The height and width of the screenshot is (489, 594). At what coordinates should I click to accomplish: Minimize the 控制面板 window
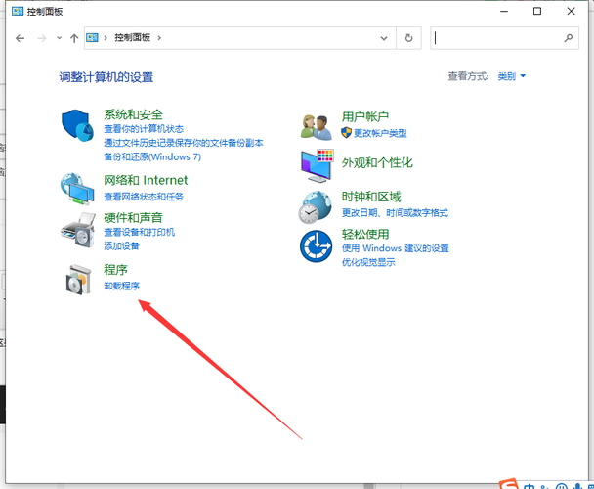pyautogui.click(x=504, y=12)
